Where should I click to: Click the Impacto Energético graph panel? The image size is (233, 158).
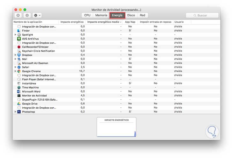click(117, 127)
